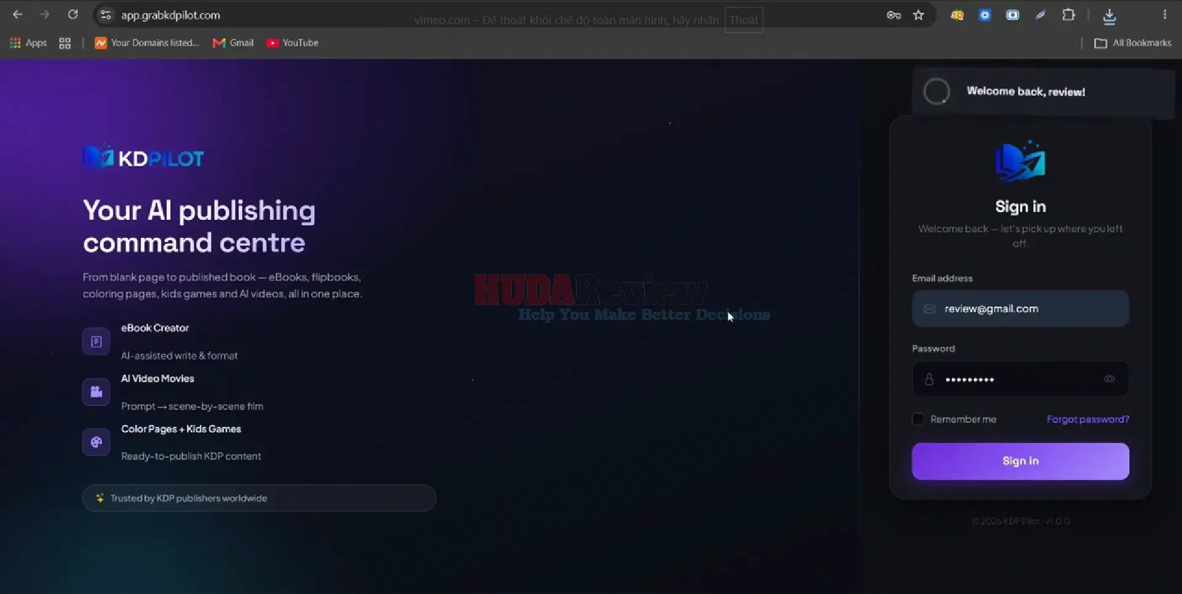Select the KDPilot logo
This screenshot has width=1182, height=594.
(143, 158)
